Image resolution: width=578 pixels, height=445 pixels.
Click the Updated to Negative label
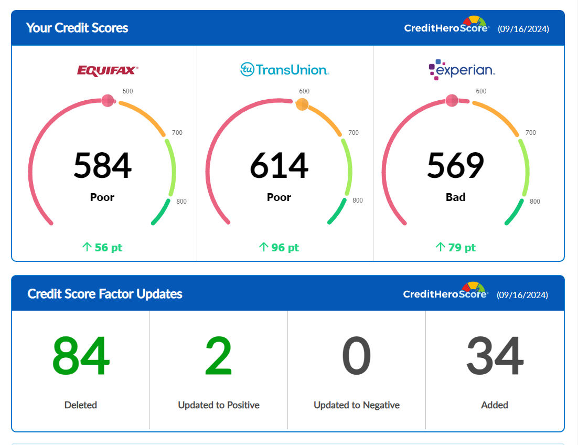pos(357,405)
